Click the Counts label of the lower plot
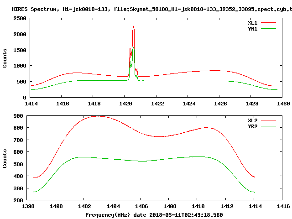 click(x=5, y=158)
